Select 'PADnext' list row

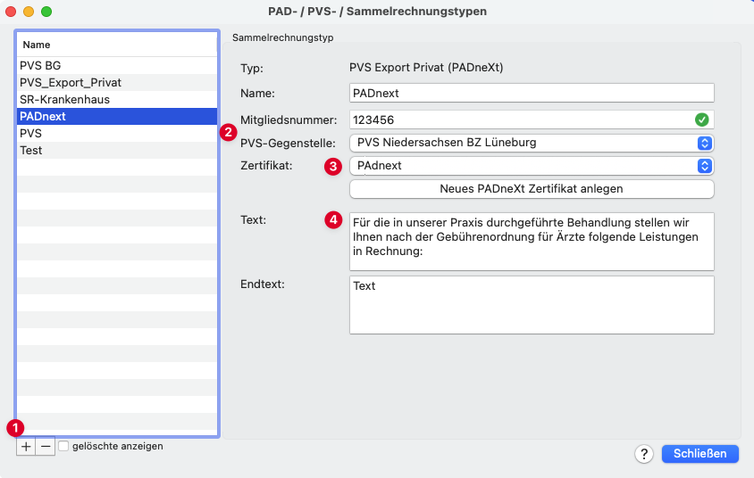117,116
